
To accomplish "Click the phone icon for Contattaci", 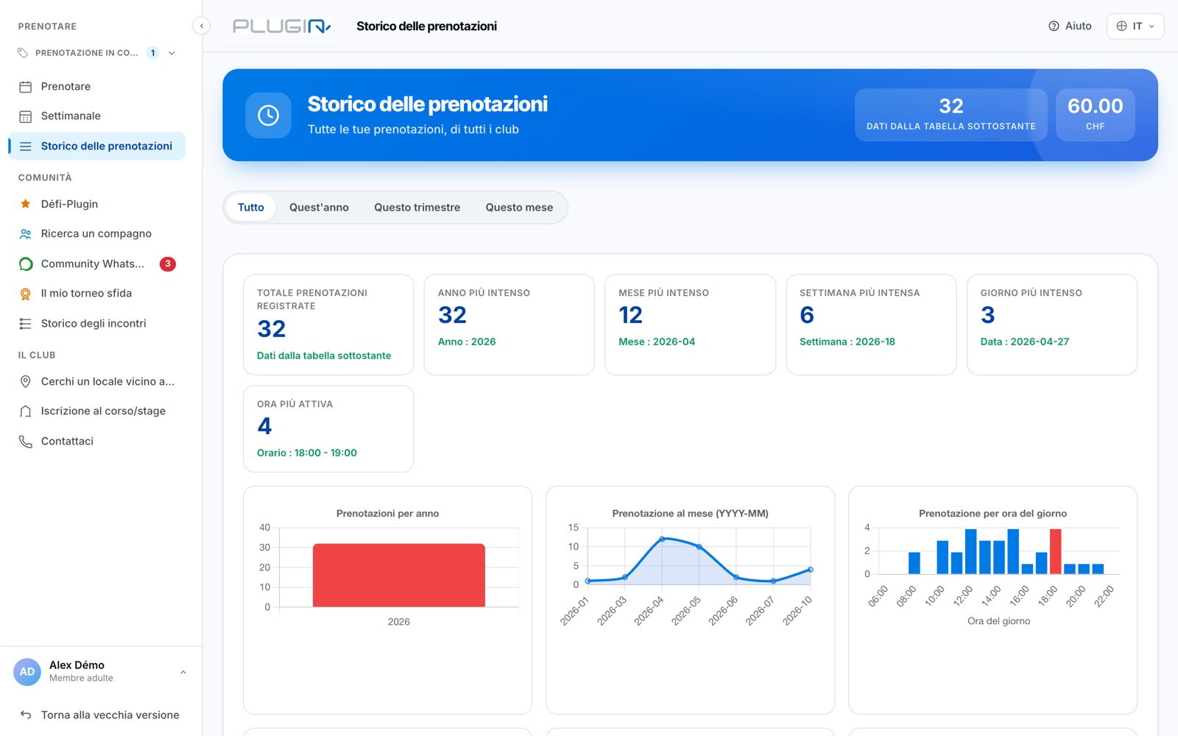I will click(25, 442).
